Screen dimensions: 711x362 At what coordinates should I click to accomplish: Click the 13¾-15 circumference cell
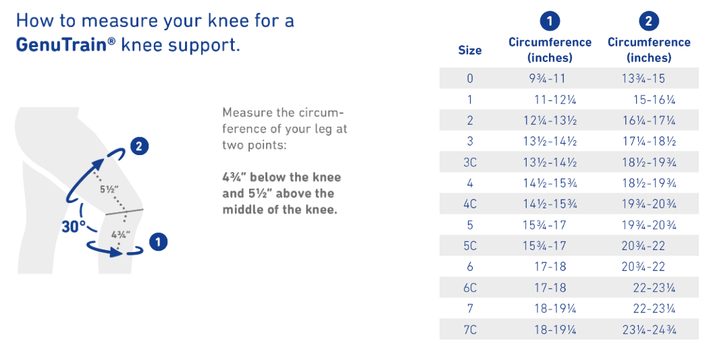pos(643,79)
